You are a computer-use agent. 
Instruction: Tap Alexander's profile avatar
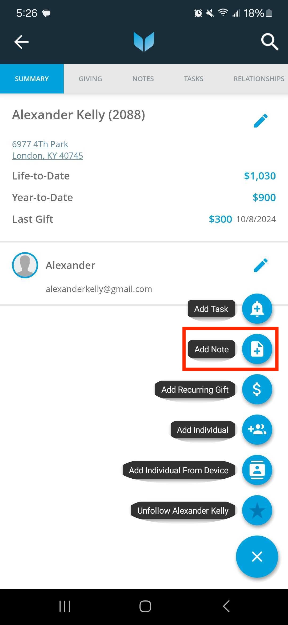coord(25,265)
